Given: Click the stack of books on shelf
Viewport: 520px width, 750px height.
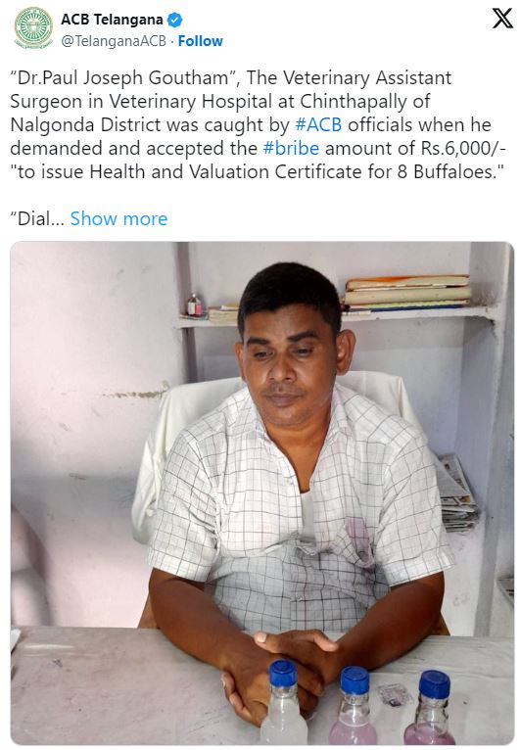Looking at the screenshot, I should pyautogui.click(x=407, y=292).
